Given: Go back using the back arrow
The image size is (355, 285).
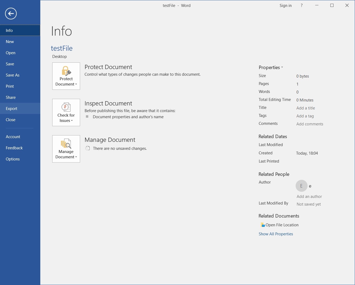Looking at the screenshot, I should coord(11,14).
